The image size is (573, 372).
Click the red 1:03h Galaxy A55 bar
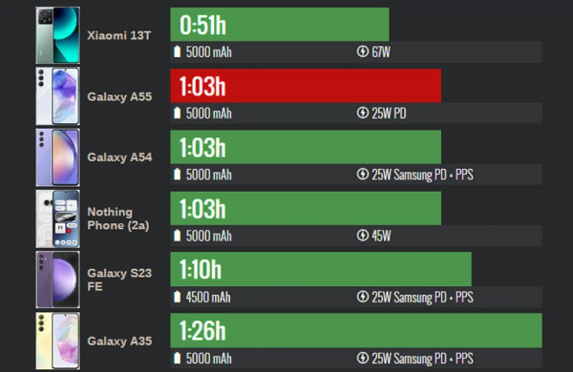coord(306,86)
